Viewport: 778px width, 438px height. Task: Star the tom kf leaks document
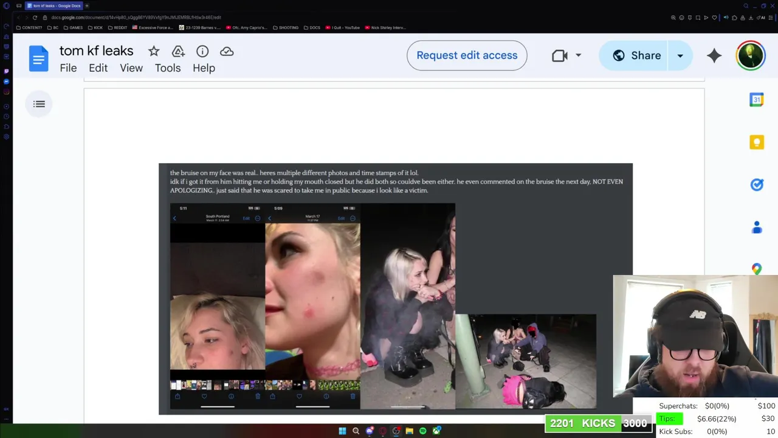pyautogui.click(x=154, y=52)
